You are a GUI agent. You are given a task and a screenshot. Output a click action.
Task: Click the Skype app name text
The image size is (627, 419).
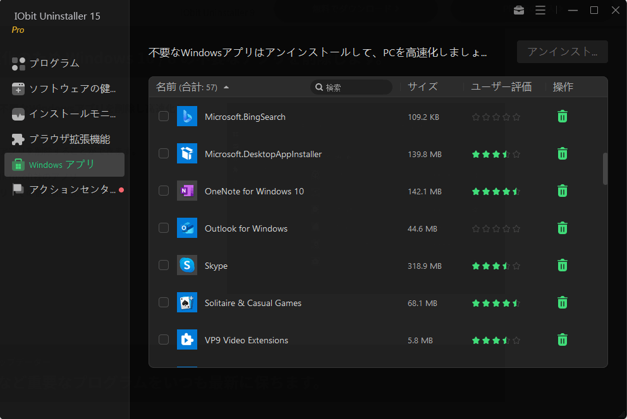coord(216,266)
